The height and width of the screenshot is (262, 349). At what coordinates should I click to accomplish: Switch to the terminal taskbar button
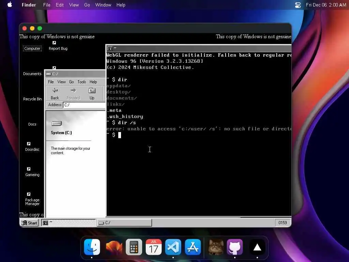(x=69, y=223)
